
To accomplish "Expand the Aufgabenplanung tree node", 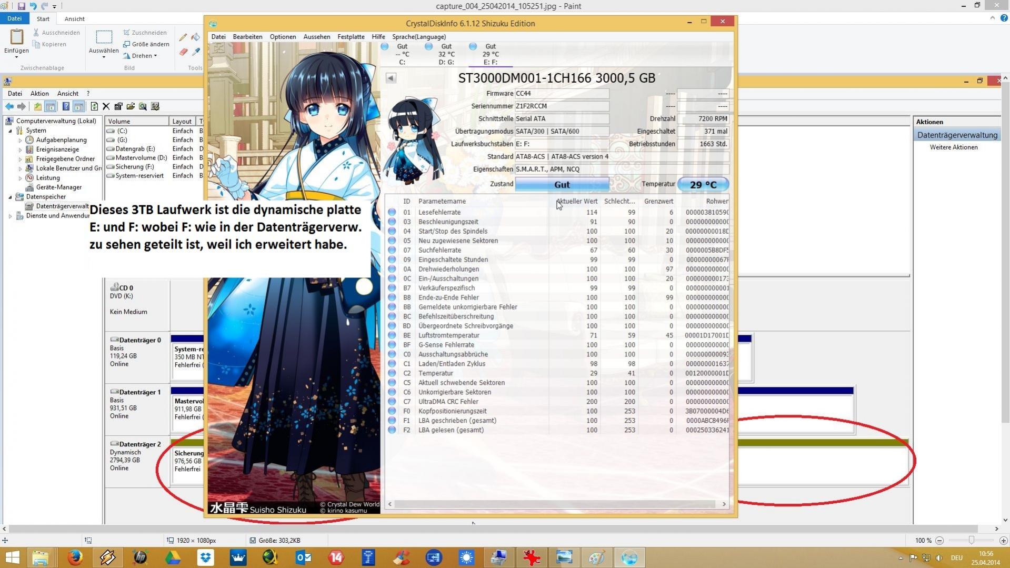I will click(x=20, y=141).
